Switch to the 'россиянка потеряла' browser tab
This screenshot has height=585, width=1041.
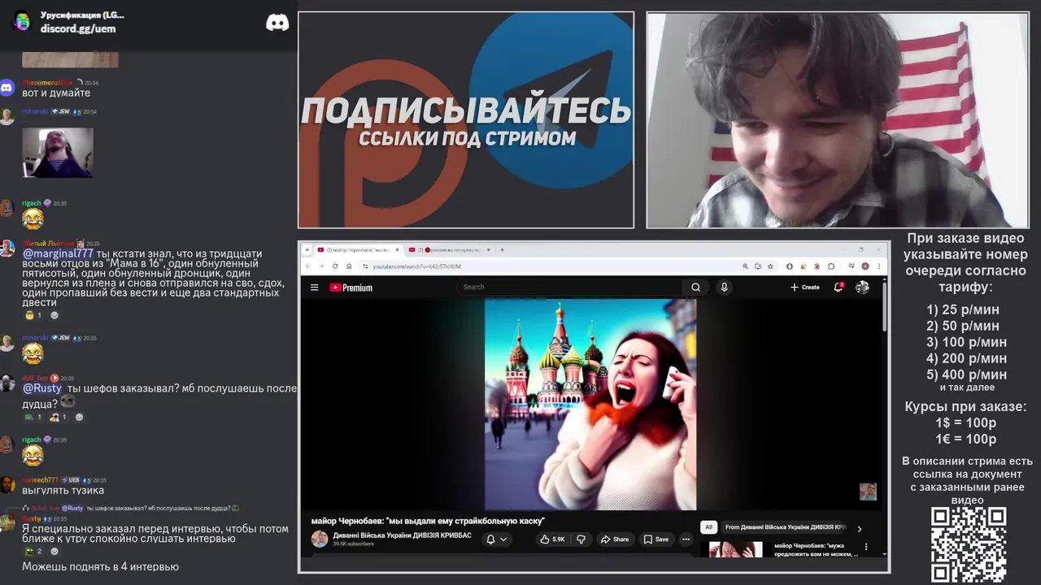click(449, 249)
